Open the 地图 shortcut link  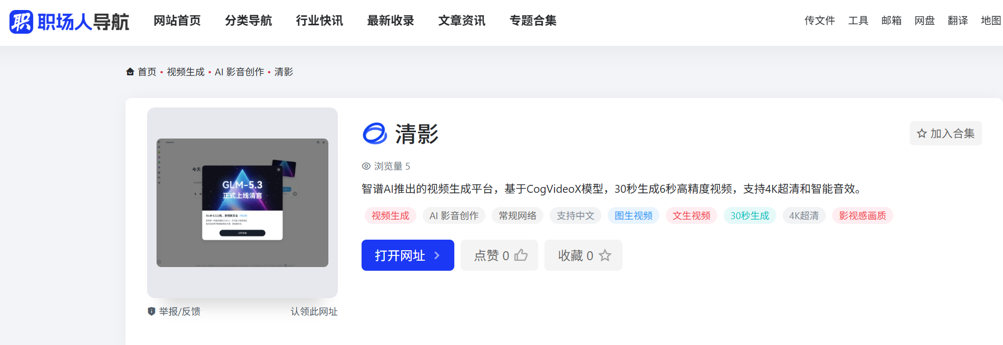click(x=991, y=21)
